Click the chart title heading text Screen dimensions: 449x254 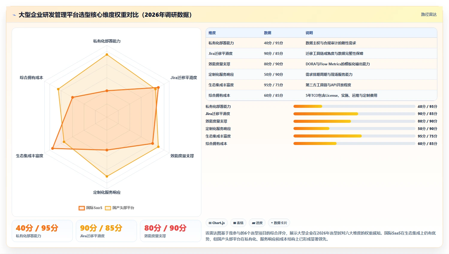coord(105,15)
